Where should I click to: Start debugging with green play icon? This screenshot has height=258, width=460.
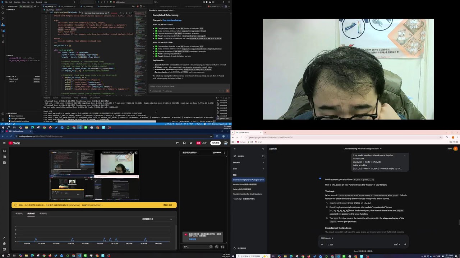pos(21,6)
